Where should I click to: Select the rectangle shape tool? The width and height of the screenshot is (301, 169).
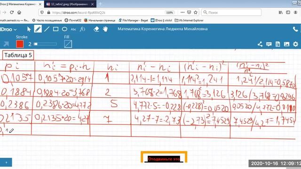point(55,29)
